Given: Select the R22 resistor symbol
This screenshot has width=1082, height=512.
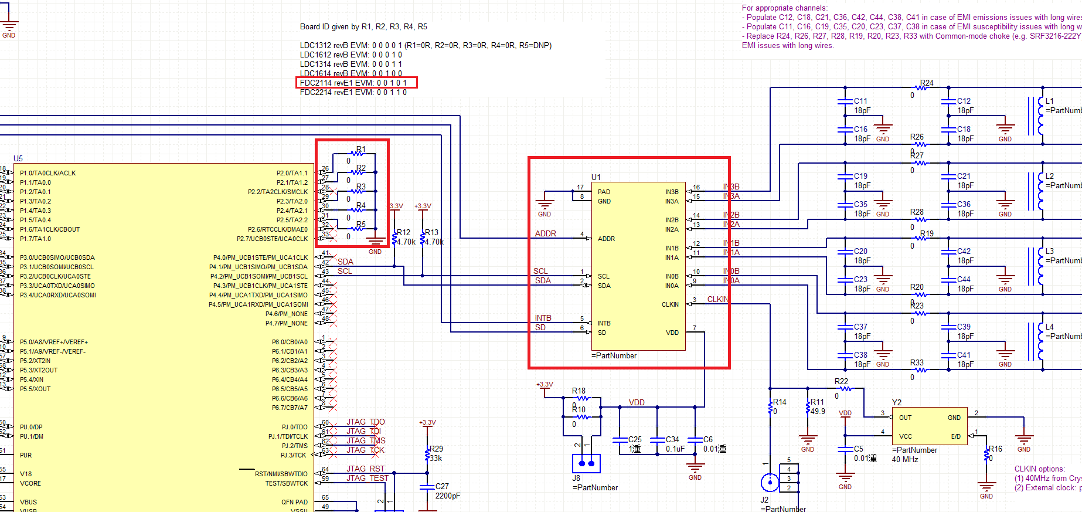Looking at the screenshot, I should [845, 388].
